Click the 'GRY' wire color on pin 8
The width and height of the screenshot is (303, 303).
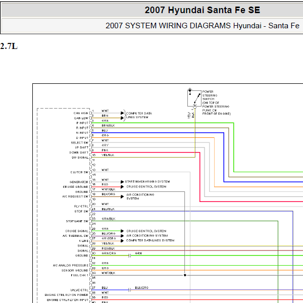[105, 145]
